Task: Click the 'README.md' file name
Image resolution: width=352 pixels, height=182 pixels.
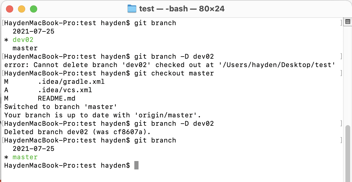Action: pyautogui.click(x=56, y=98)
